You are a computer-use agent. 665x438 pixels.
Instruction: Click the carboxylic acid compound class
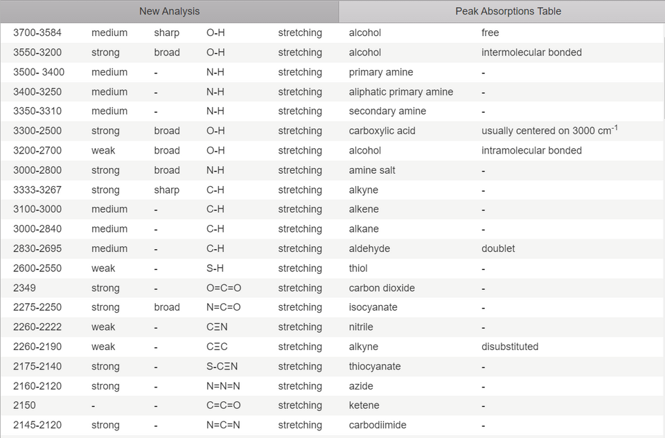coord(382,131)
